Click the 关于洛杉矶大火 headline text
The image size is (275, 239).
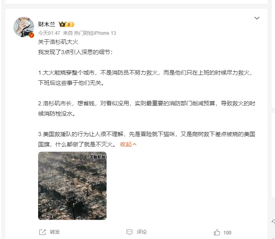click(x=58, y=42)
